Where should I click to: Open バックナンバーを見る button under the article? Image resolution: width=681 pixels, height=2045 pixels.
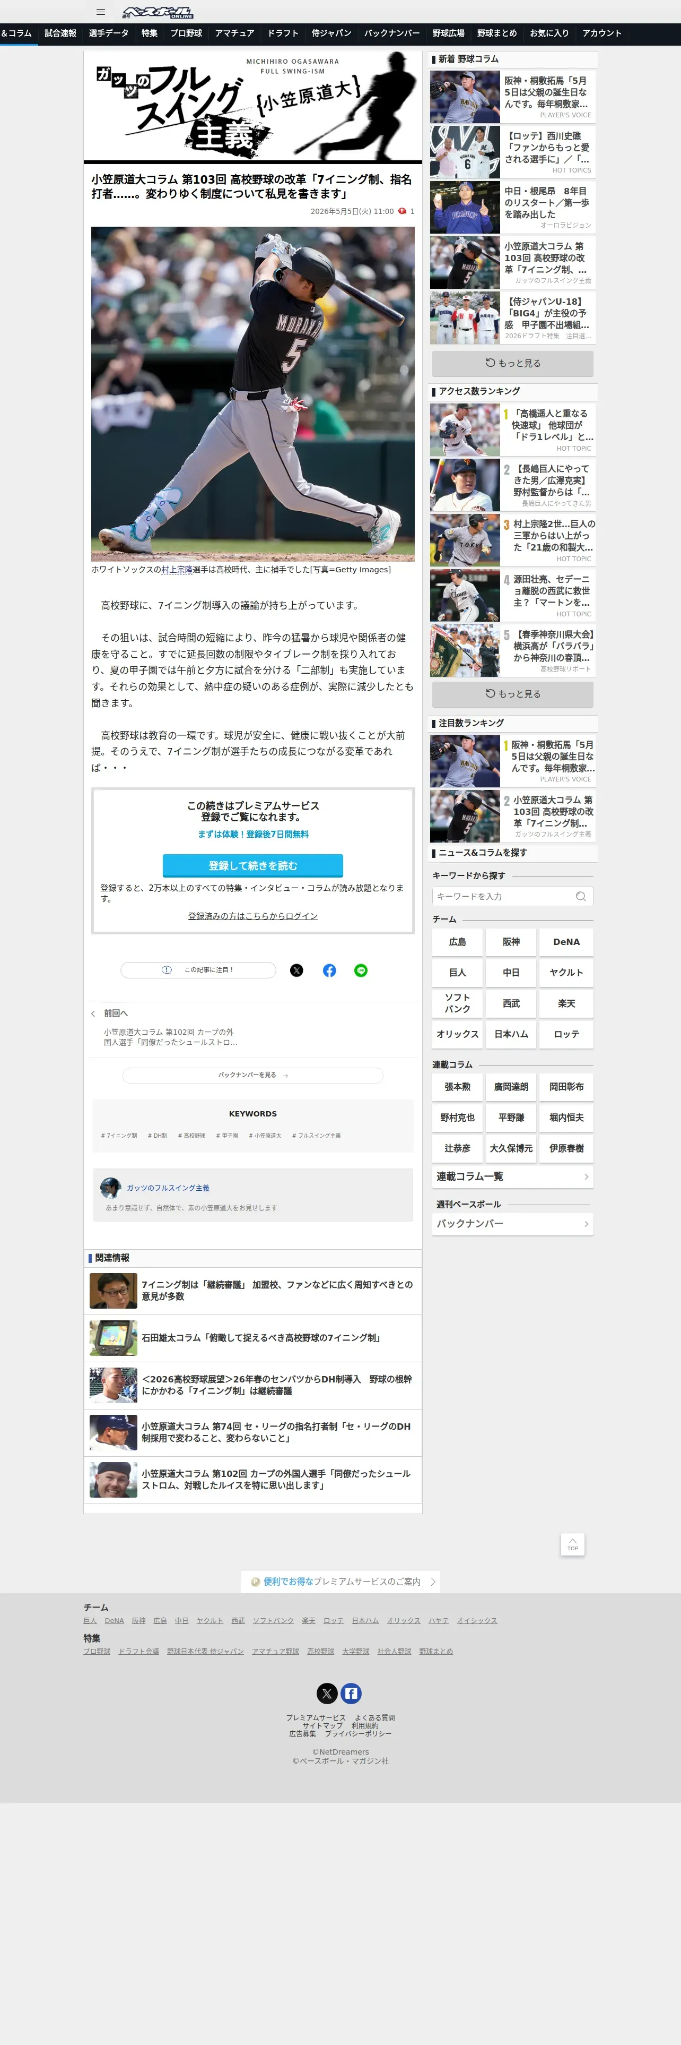point(253,1075)
